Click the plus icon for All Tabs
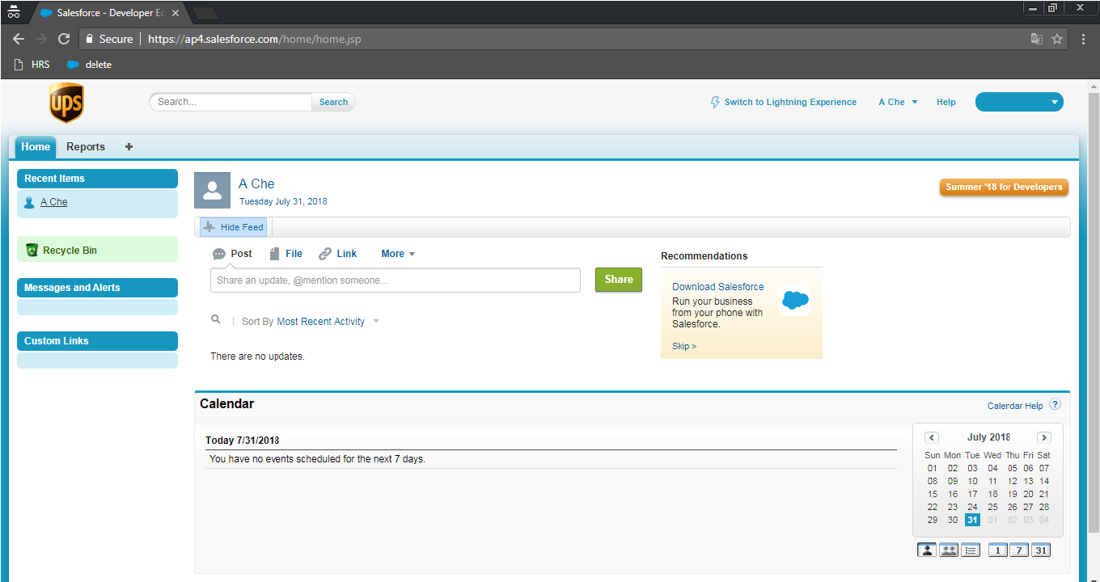 129,147
